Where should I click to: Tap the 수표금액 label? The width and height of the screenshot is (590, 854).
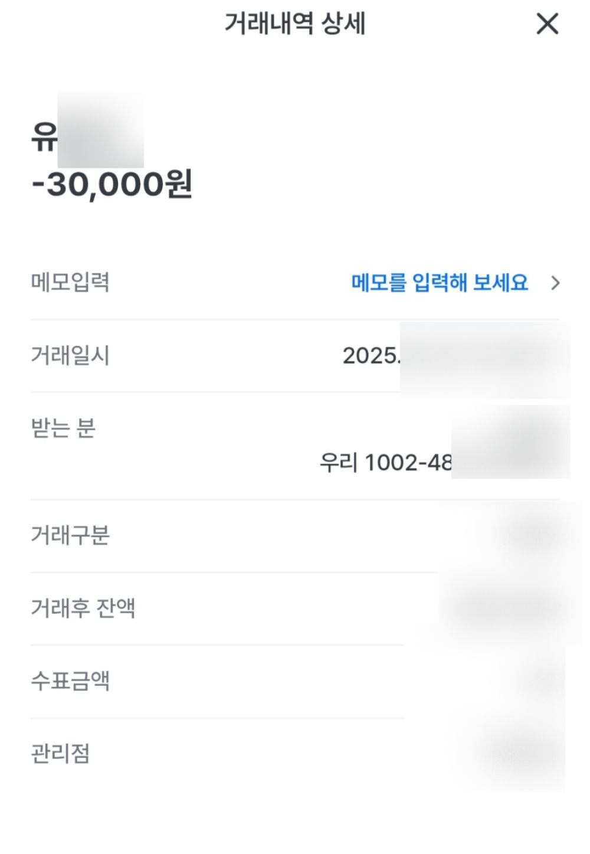[x=70, y=680]
